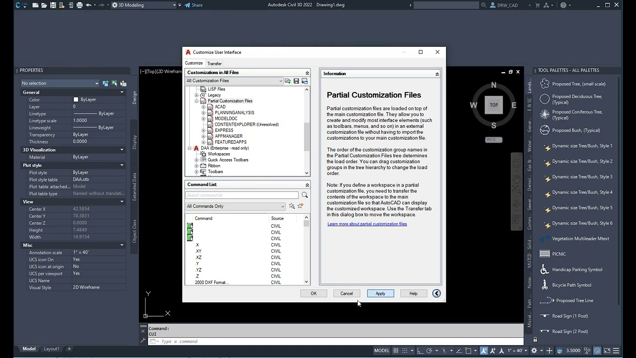Click the Select Objects icon in Properties palette

(114, 84)
